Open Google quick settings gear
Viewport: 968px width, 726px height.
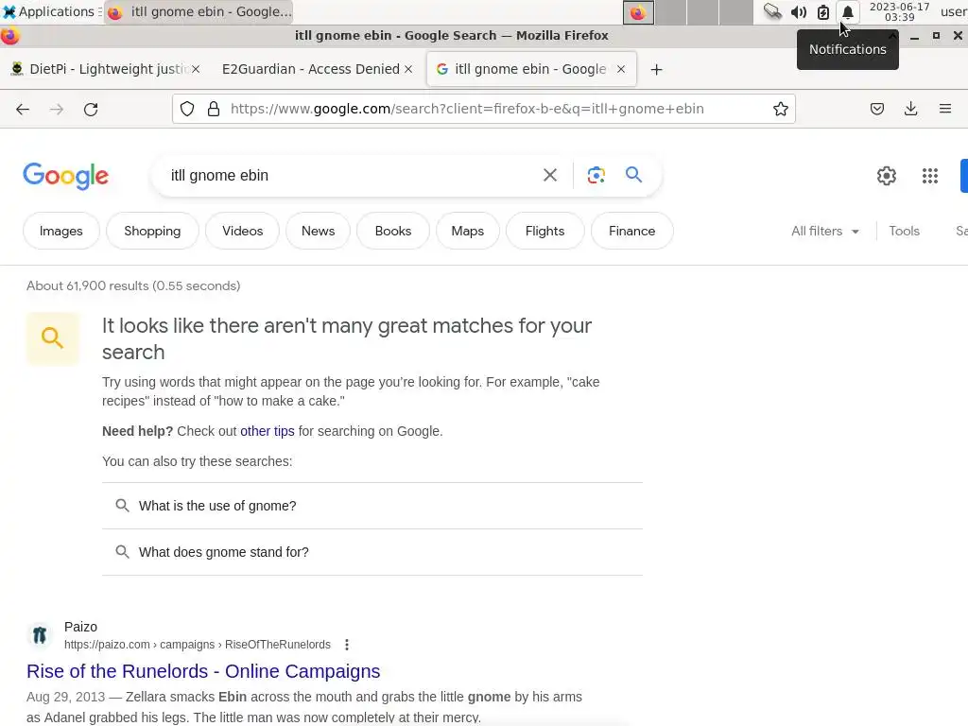pos(887,176)
